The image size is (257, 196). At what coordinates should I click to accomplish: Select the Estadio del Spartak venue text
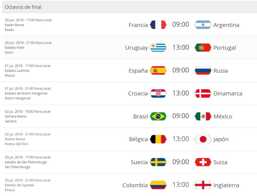(19, 185)
